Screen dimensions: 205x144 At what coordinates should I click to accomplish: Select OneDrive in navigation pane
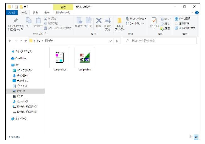pos(19,58)
